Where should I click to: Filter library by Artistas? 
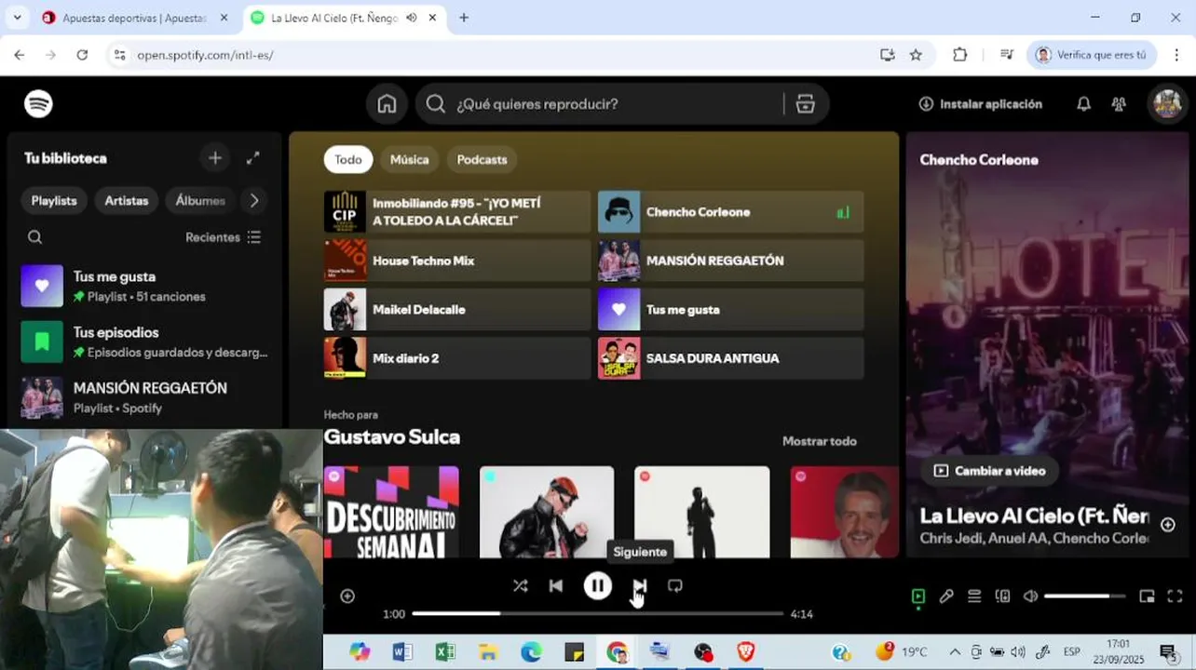[x=127, y=200]
